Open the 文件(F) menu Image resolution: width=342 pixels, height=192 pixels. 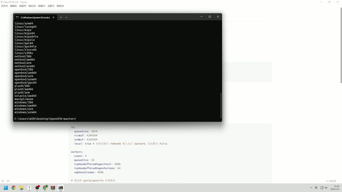point(5,6)
